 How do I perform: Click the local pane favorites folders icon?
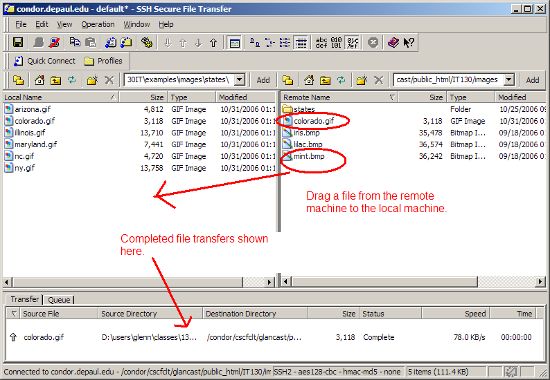pos(18,80)
